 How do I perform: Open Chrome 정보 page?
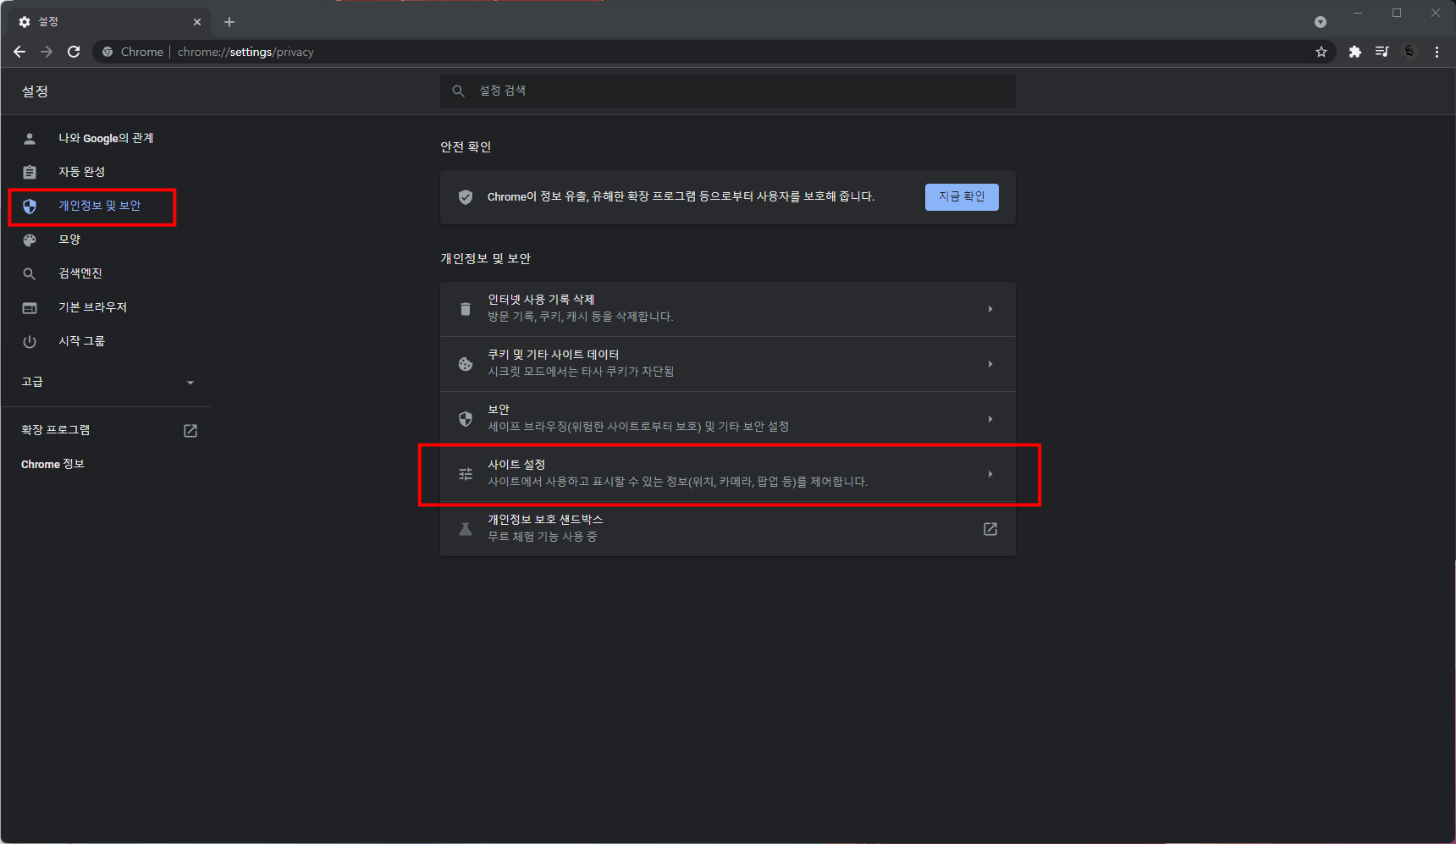coord(52,464)
